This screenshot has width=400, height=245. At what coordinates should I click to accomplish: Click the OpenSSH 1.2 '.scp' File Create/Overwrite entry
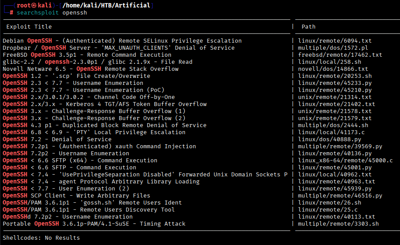pos(76,76)
